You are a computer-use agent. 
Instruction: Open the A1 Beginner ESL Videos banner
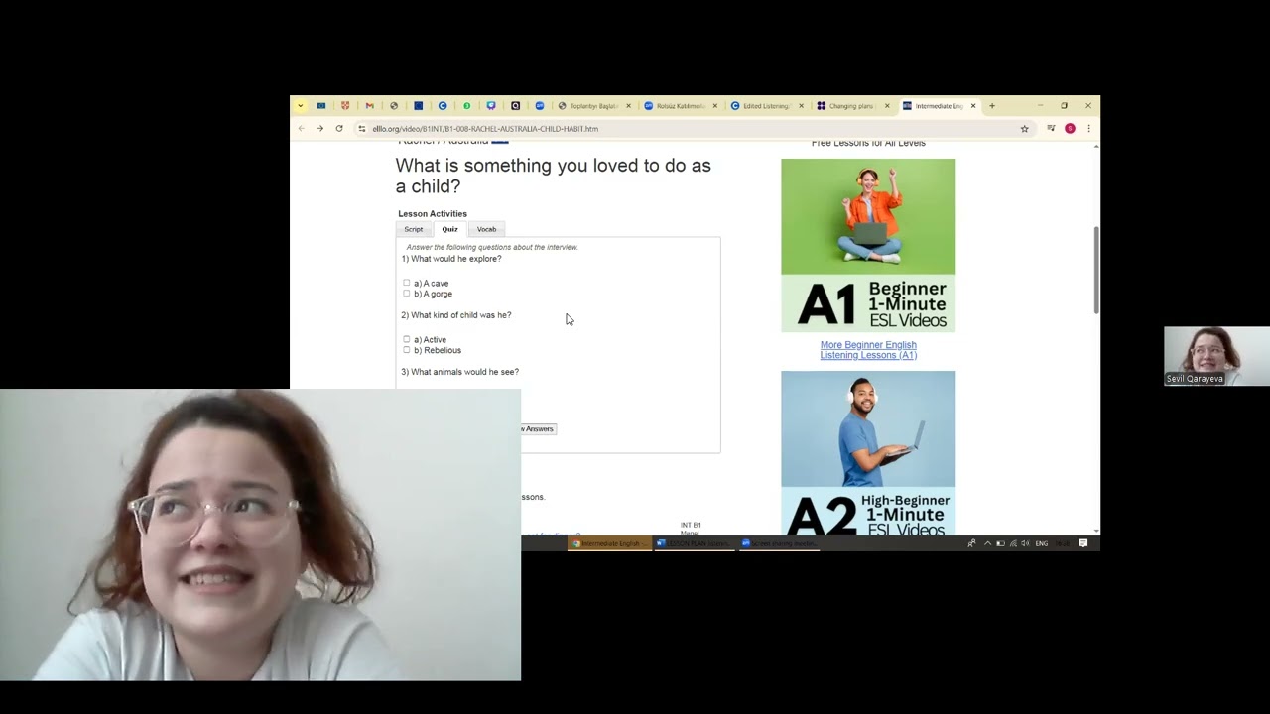pyautogui.click(x=868, y=245)
